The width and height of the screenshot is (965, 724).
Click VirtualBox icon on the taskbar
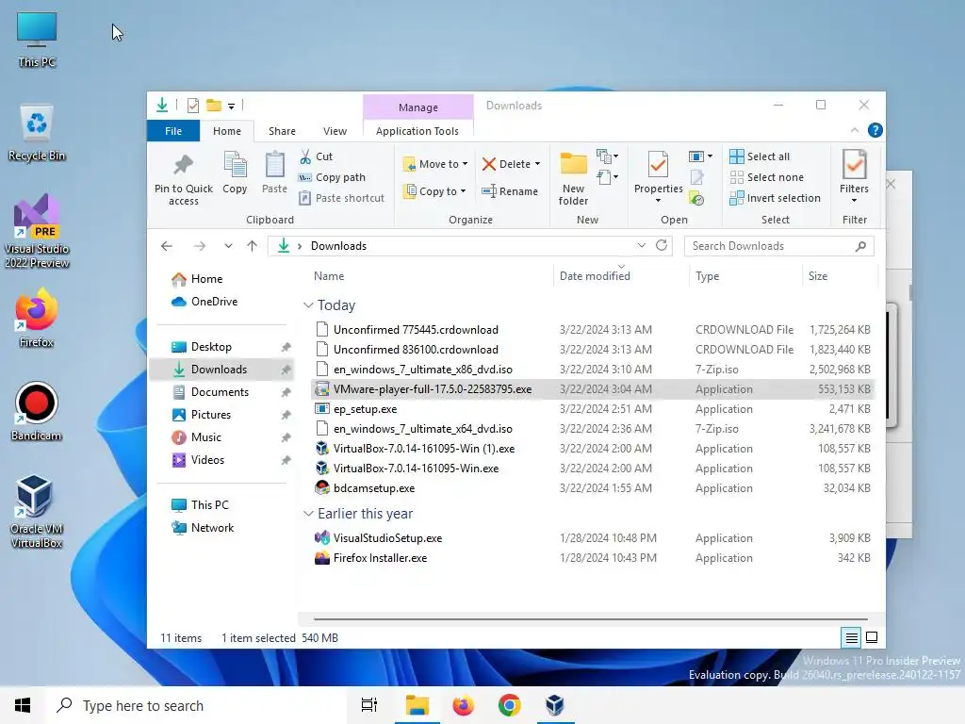[554, 705]
